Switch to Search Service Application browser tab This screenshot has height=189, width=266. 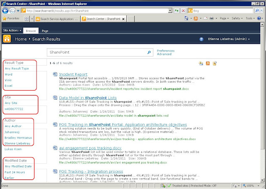[x=57, y=19]
